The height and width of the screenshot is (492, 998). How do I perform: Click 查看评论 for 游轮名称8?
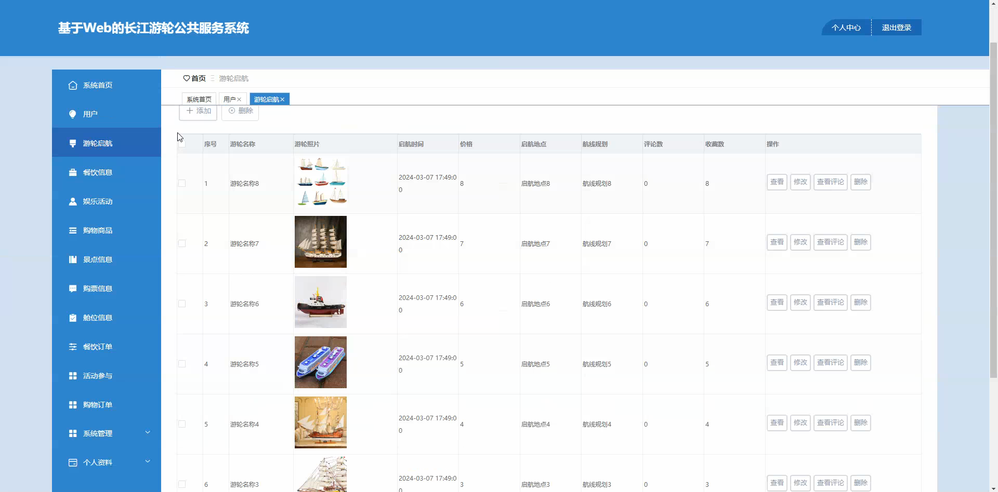pos(831,182)
